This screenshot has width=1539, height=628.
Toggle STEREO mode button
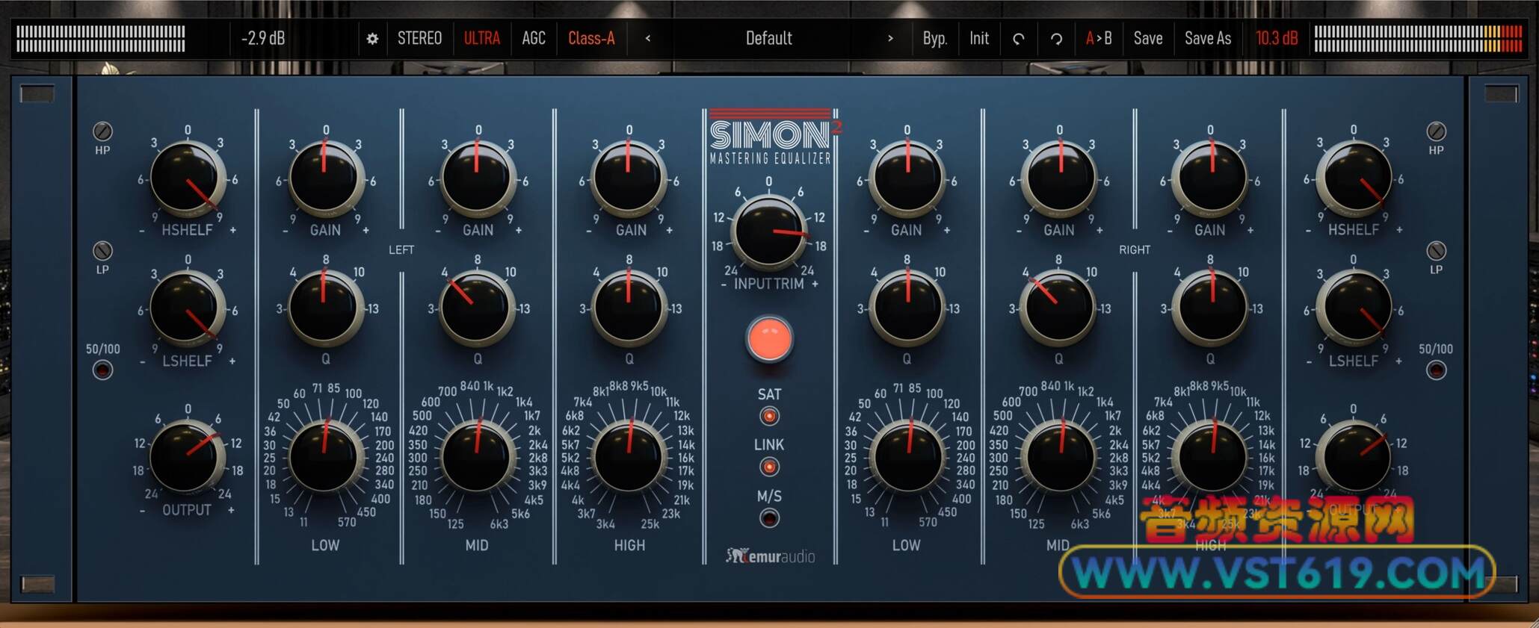click(x=419, y=38)
